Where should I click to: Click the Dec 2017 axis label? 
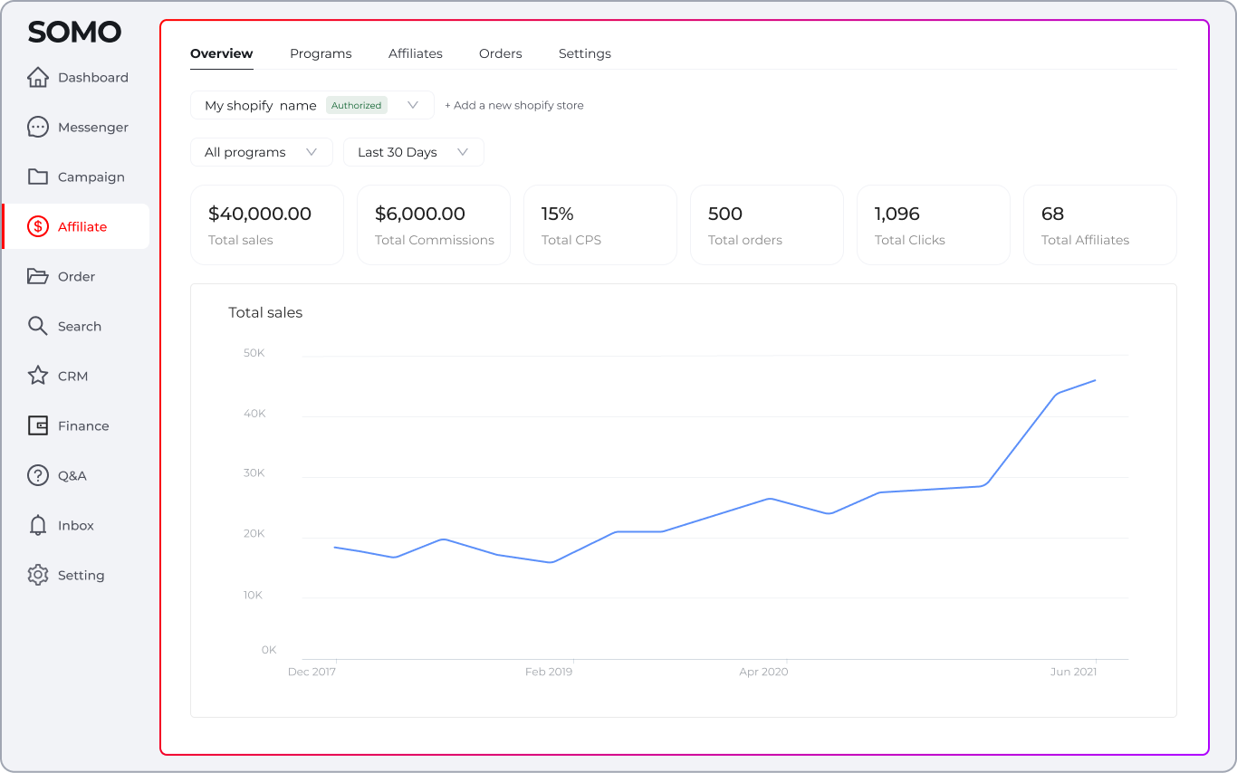(312, 672)
